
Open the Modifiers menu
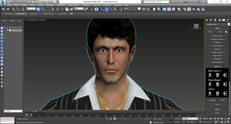(50, 5)
